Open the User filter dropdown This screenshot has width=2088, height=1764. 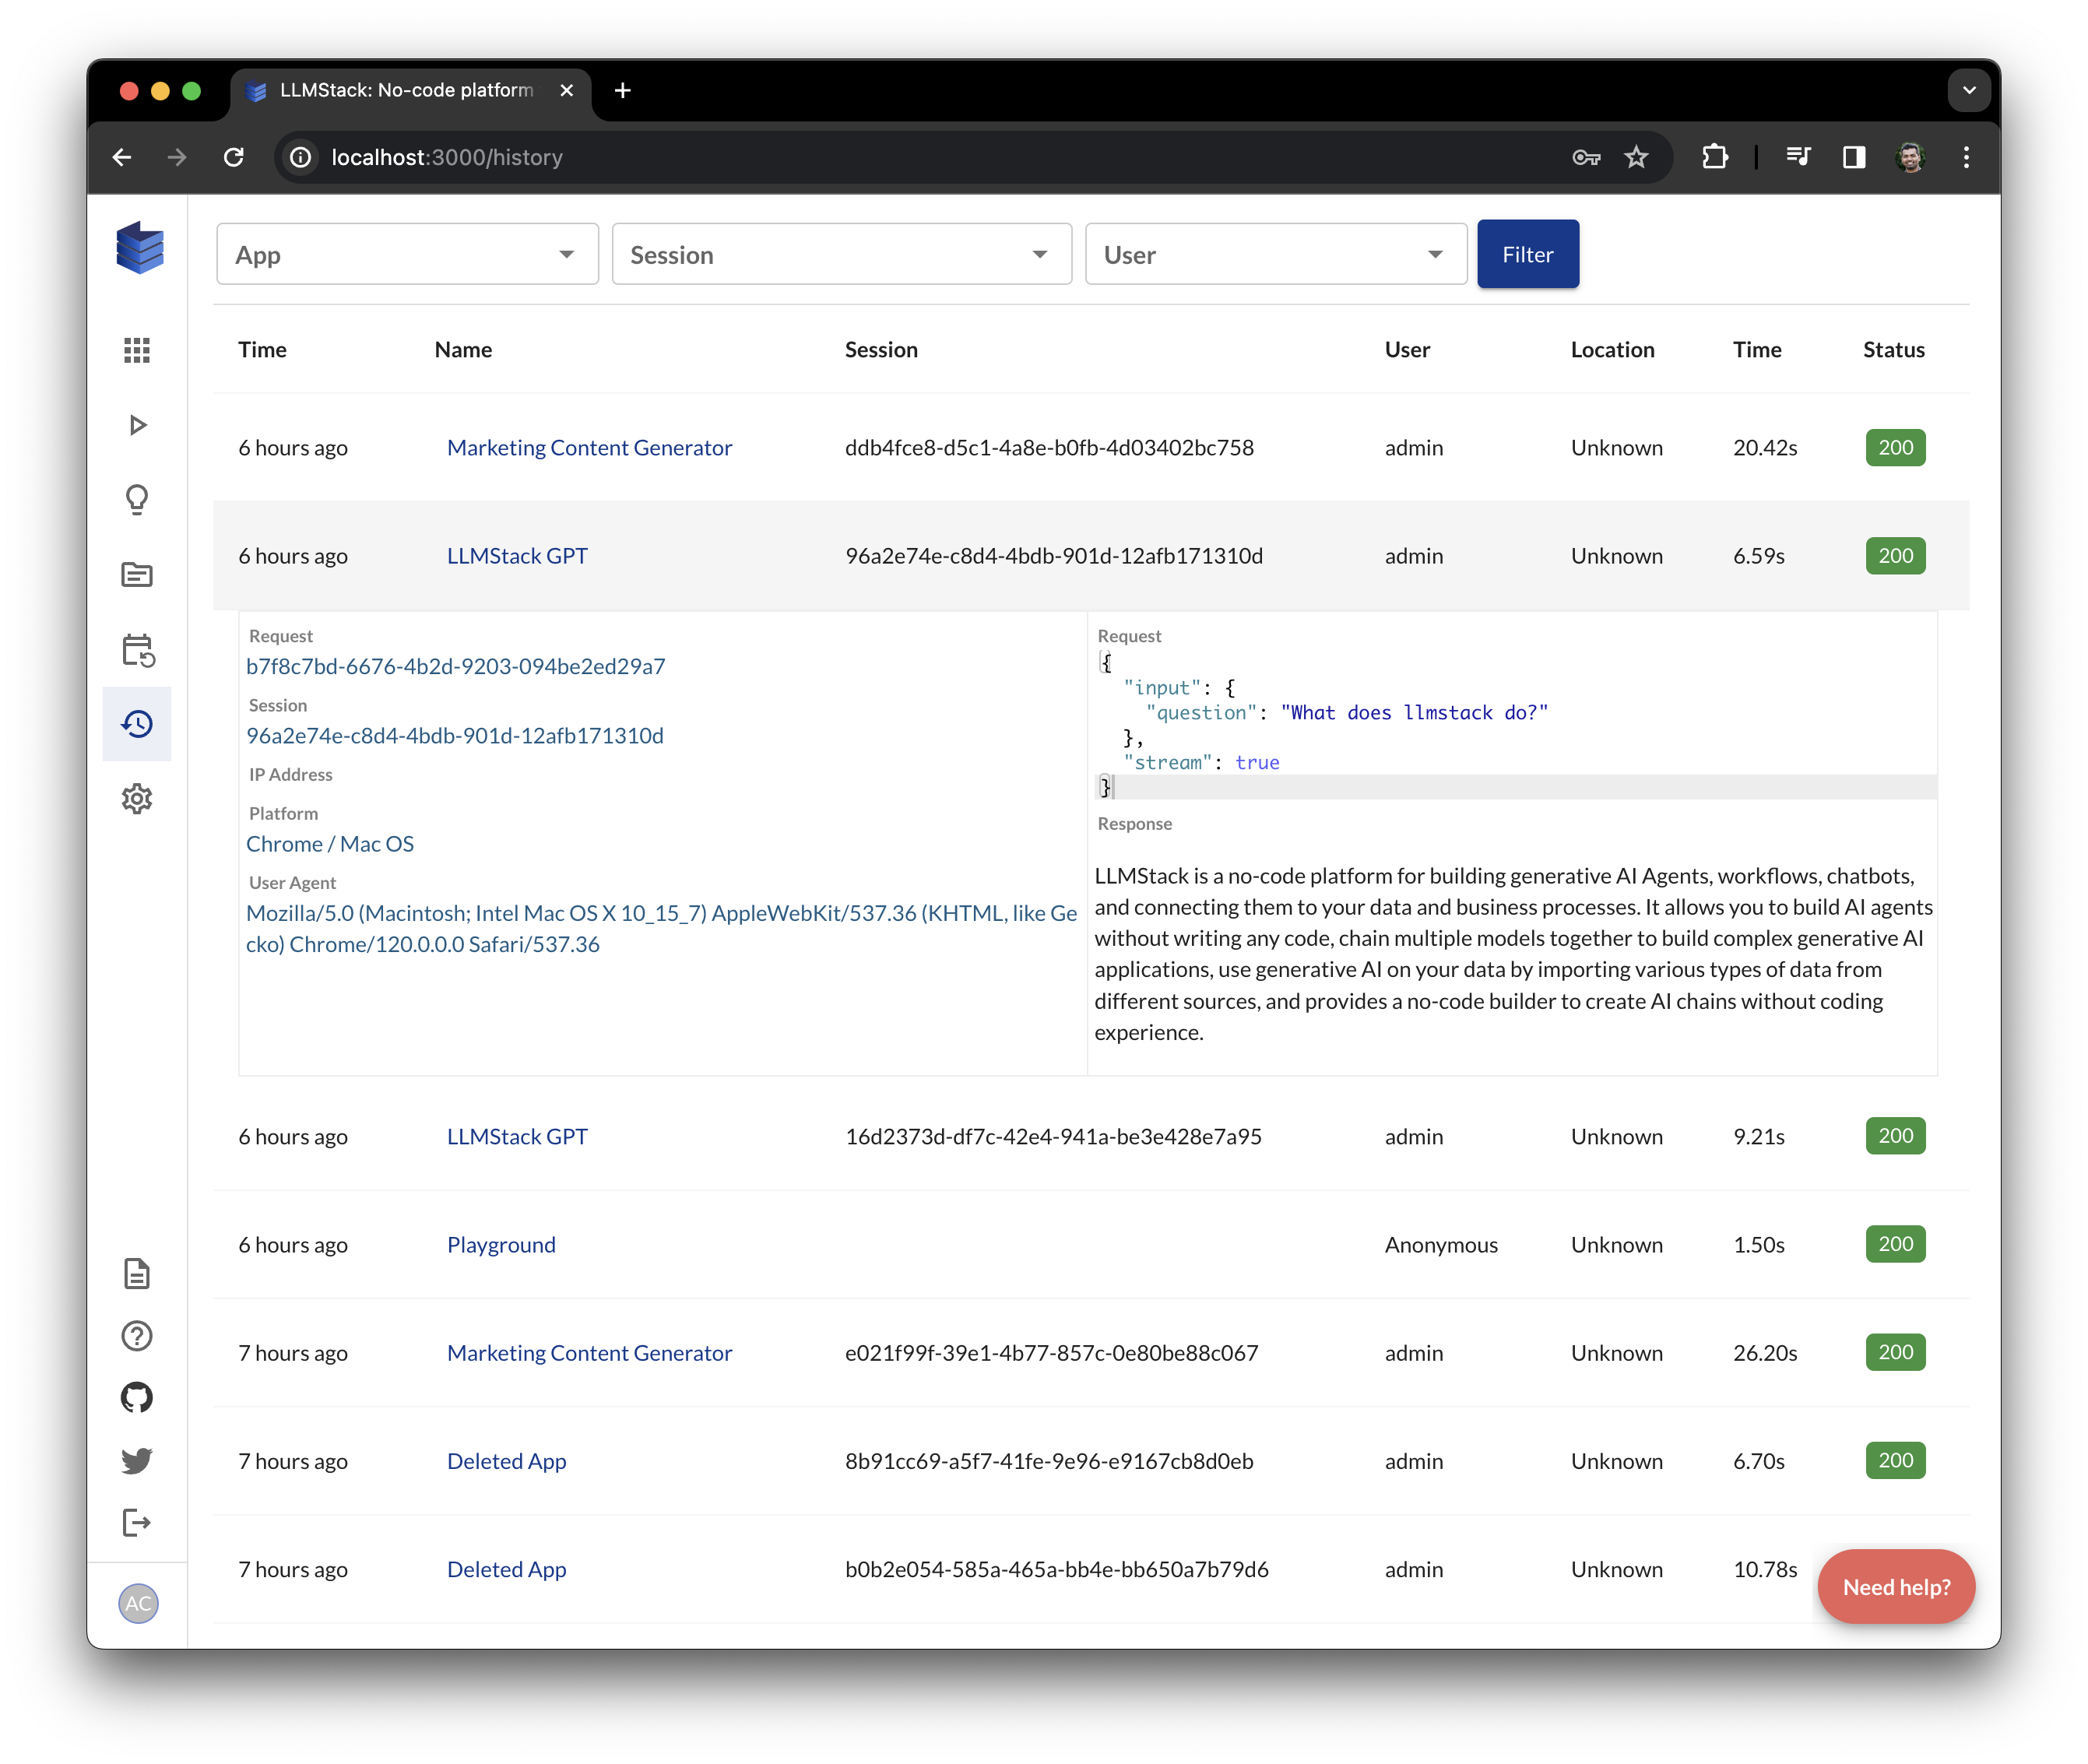coord(1275,254)
